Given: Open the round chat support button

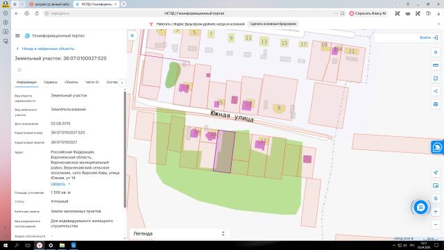Looking at the screenshot, I should (x=421, y=208).
